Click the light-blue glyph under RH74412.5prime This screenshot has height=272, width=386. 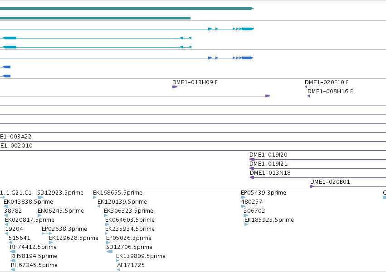click(13, 252)
